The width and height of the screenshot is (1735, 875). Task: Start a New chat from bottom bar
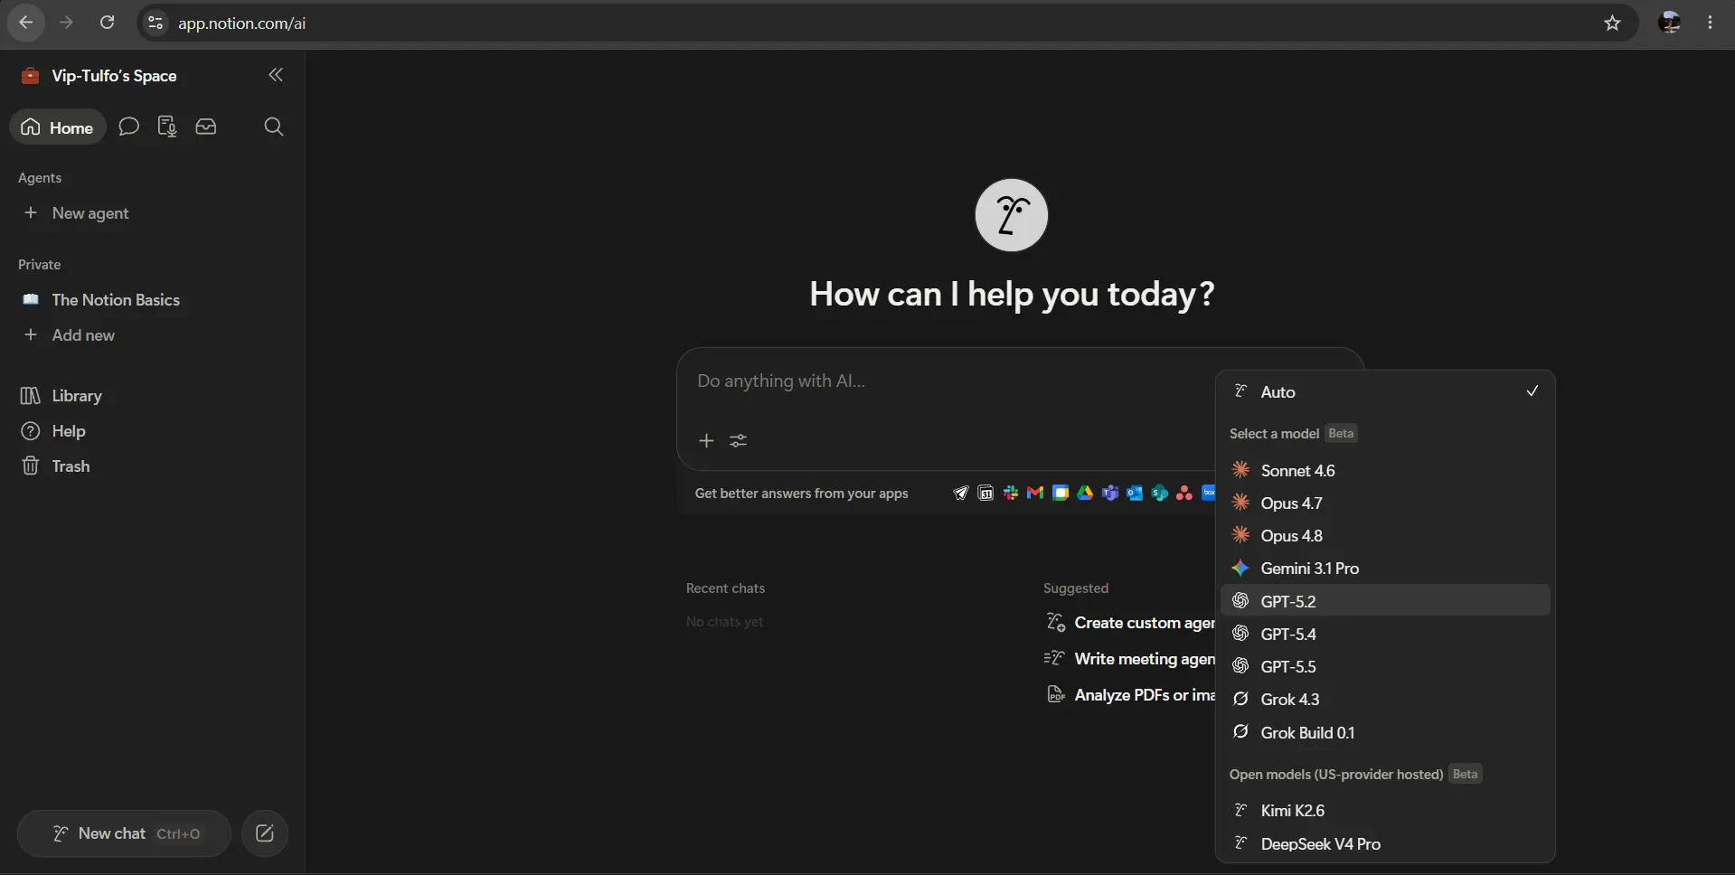point(125,833)
